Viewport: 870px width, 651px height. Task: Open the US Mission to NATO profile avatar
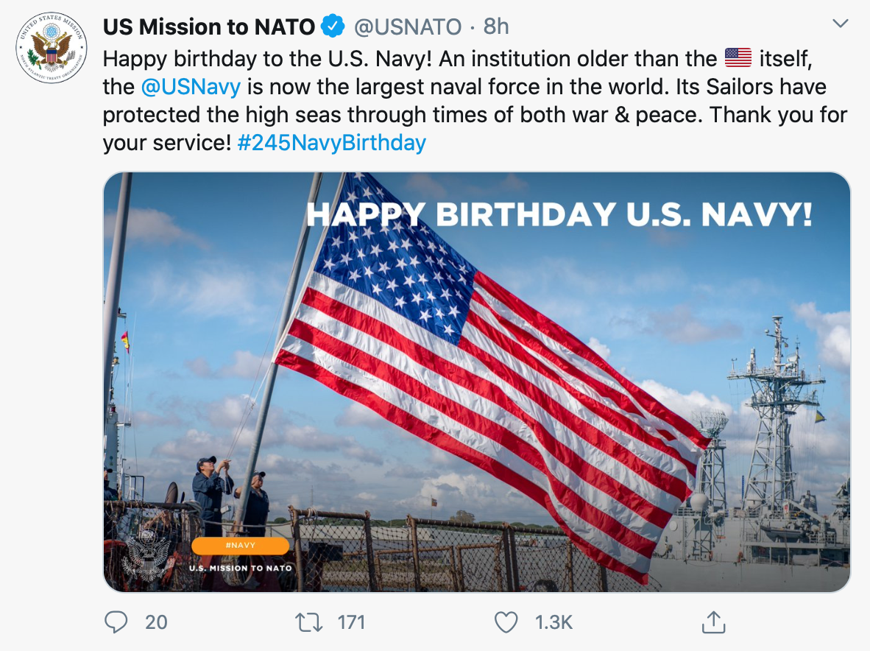tap(52, 48)
